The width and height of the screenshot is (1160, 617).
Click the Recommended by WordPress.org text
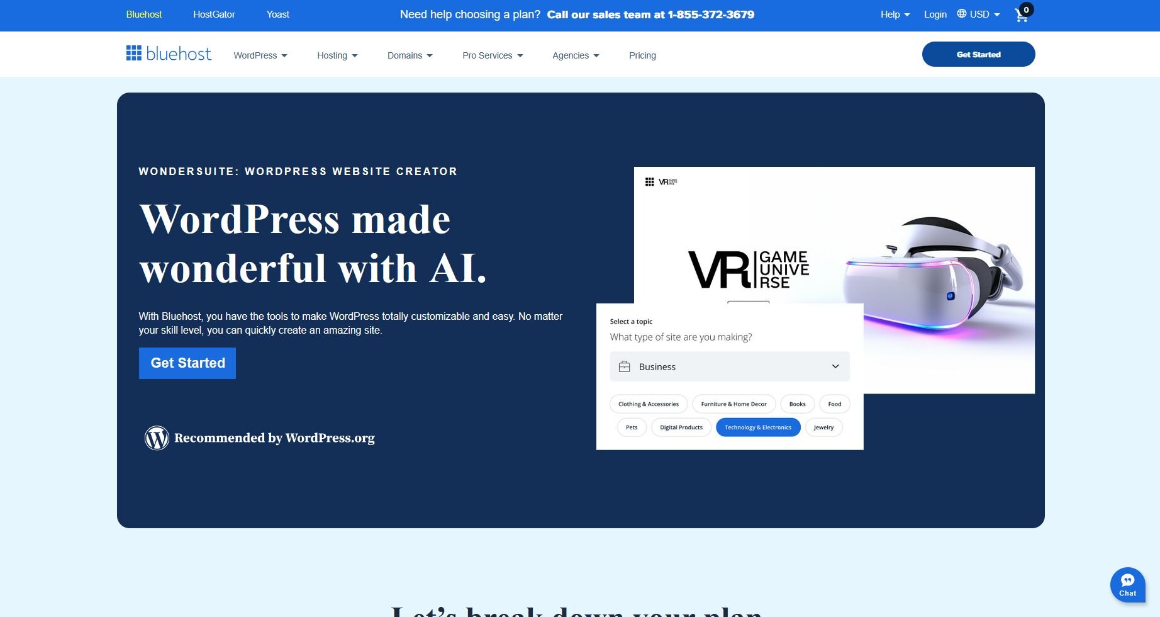[274, 438]
